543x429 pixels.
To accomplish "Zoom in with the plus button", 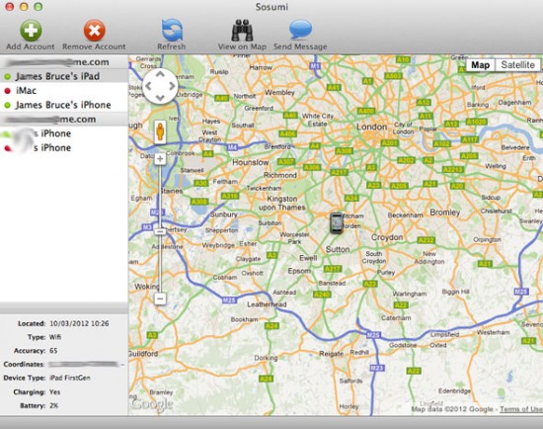I will (160, 159).
